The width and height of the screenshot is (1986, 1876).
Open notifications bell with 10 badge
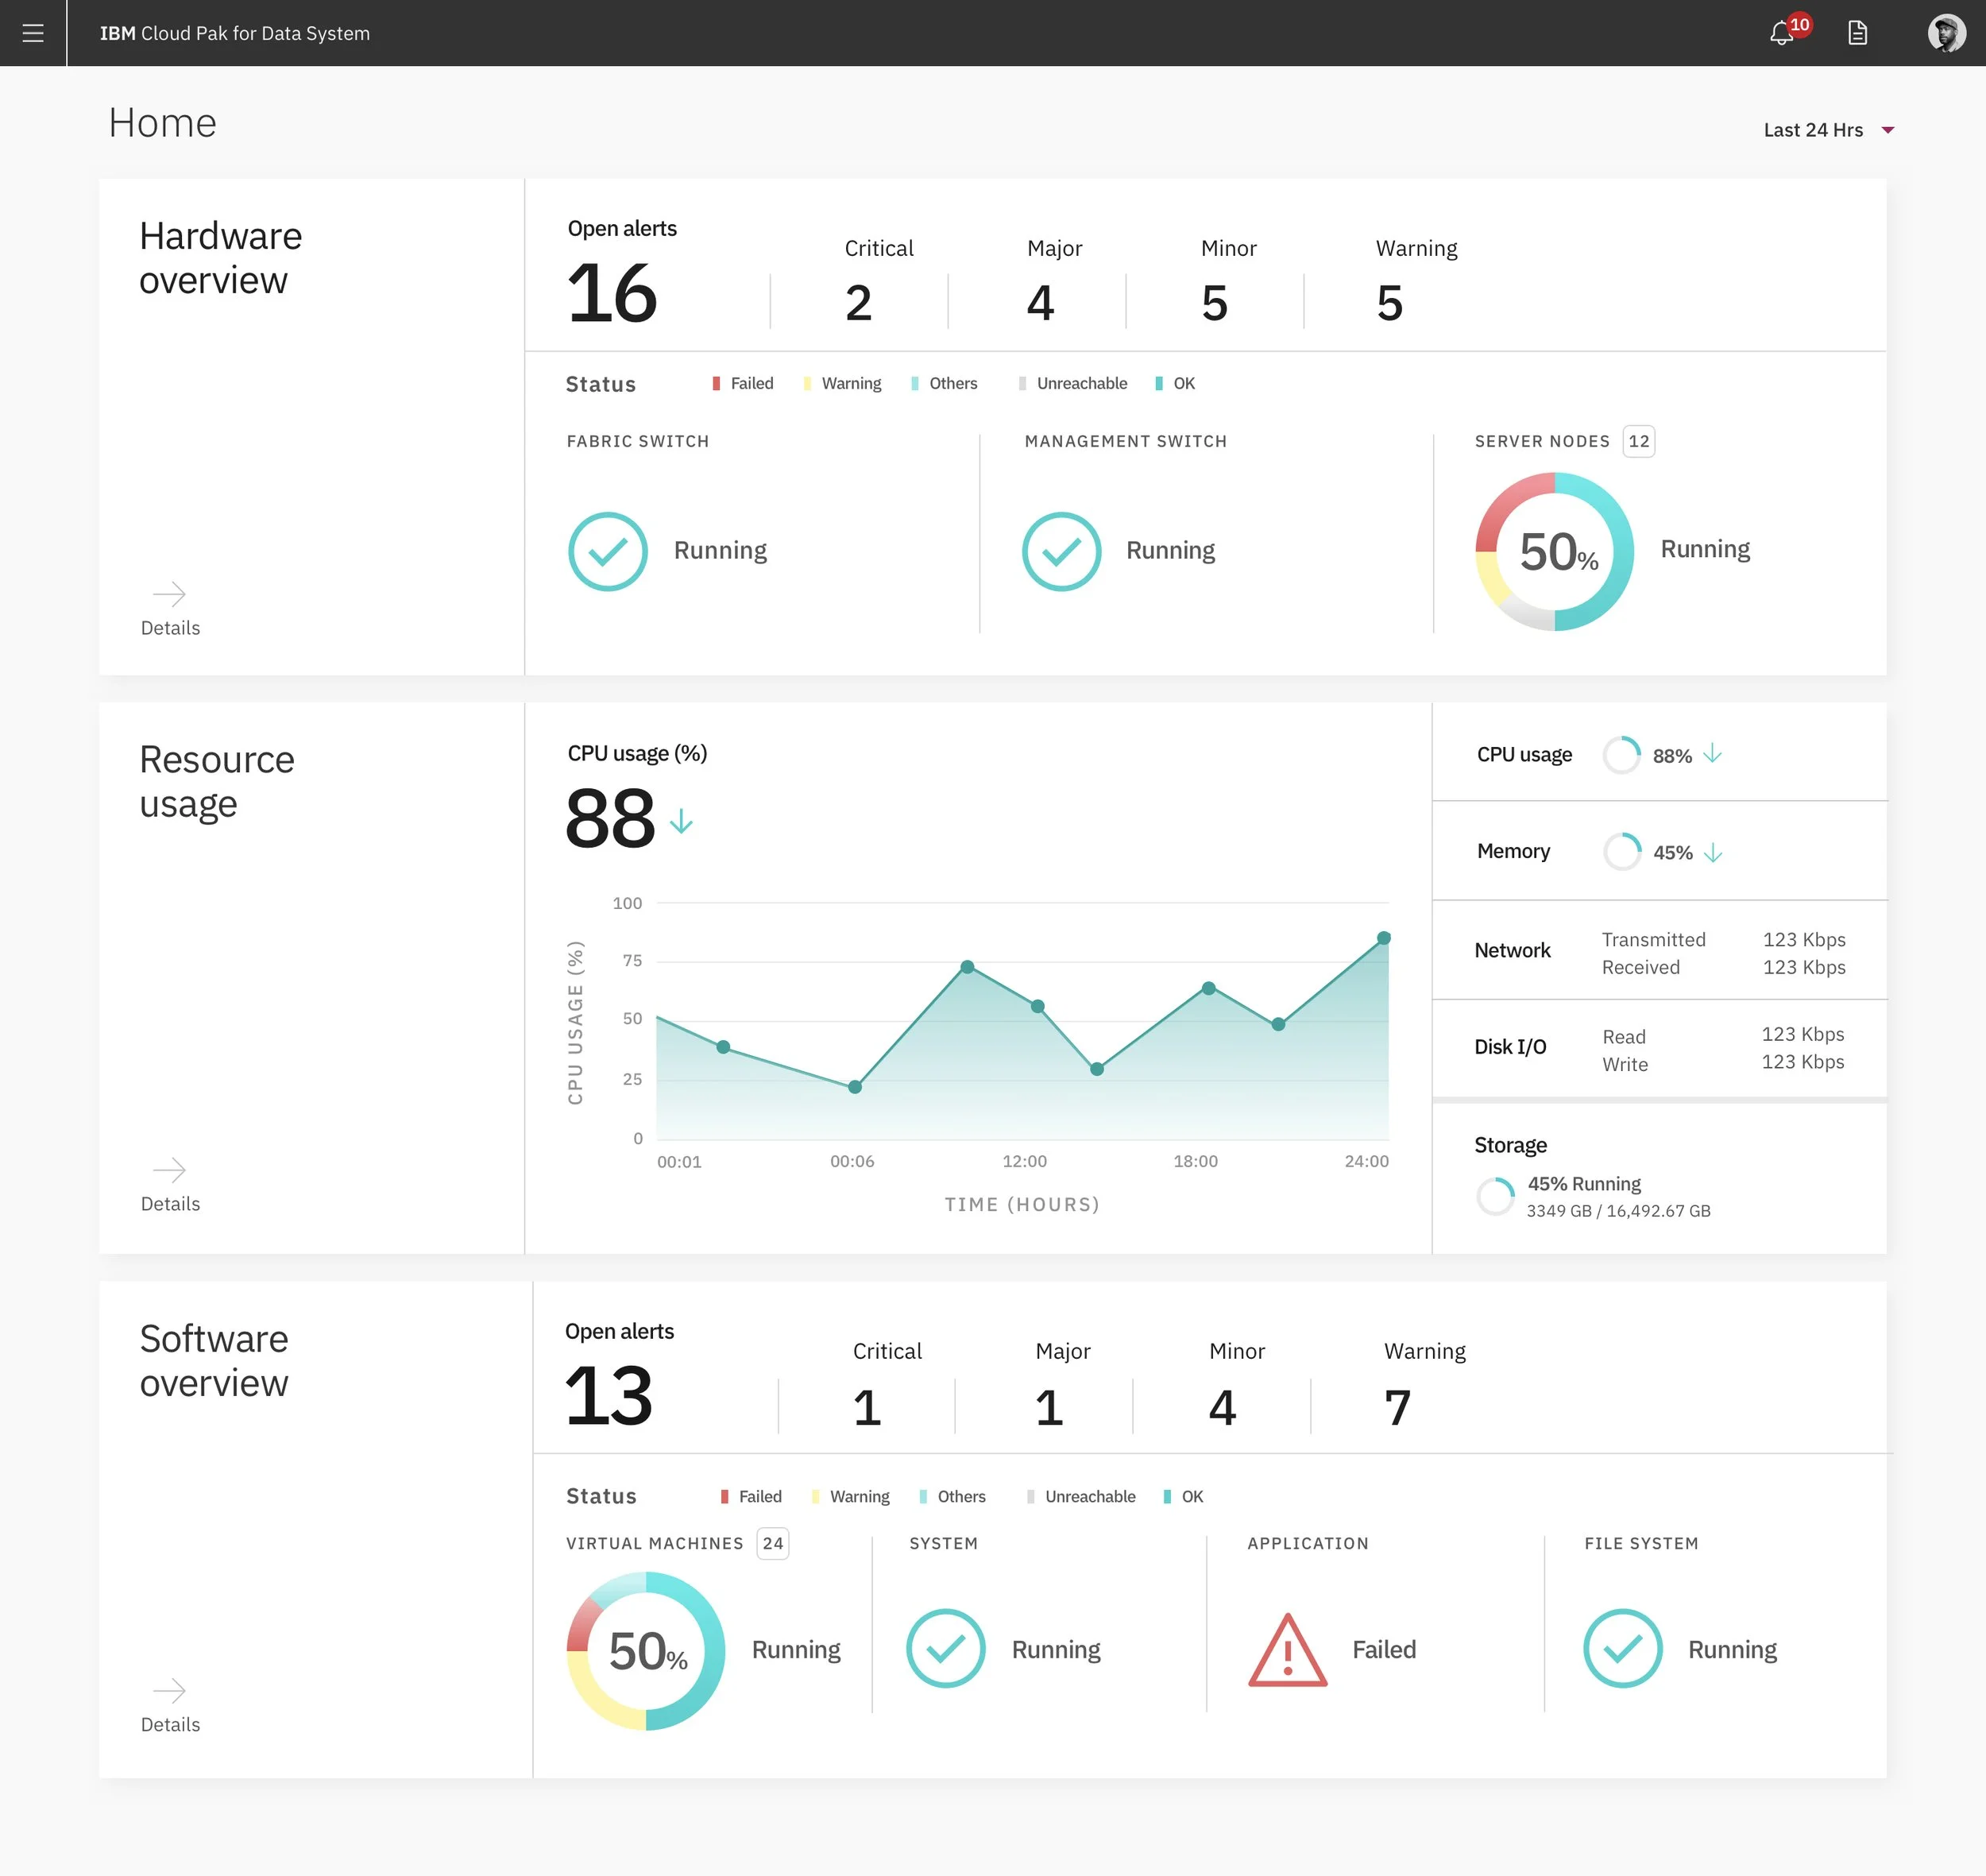coord(1782,33)
